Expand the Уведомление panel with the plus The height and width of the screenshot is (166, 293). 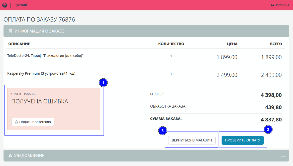[x=283, y=156]
